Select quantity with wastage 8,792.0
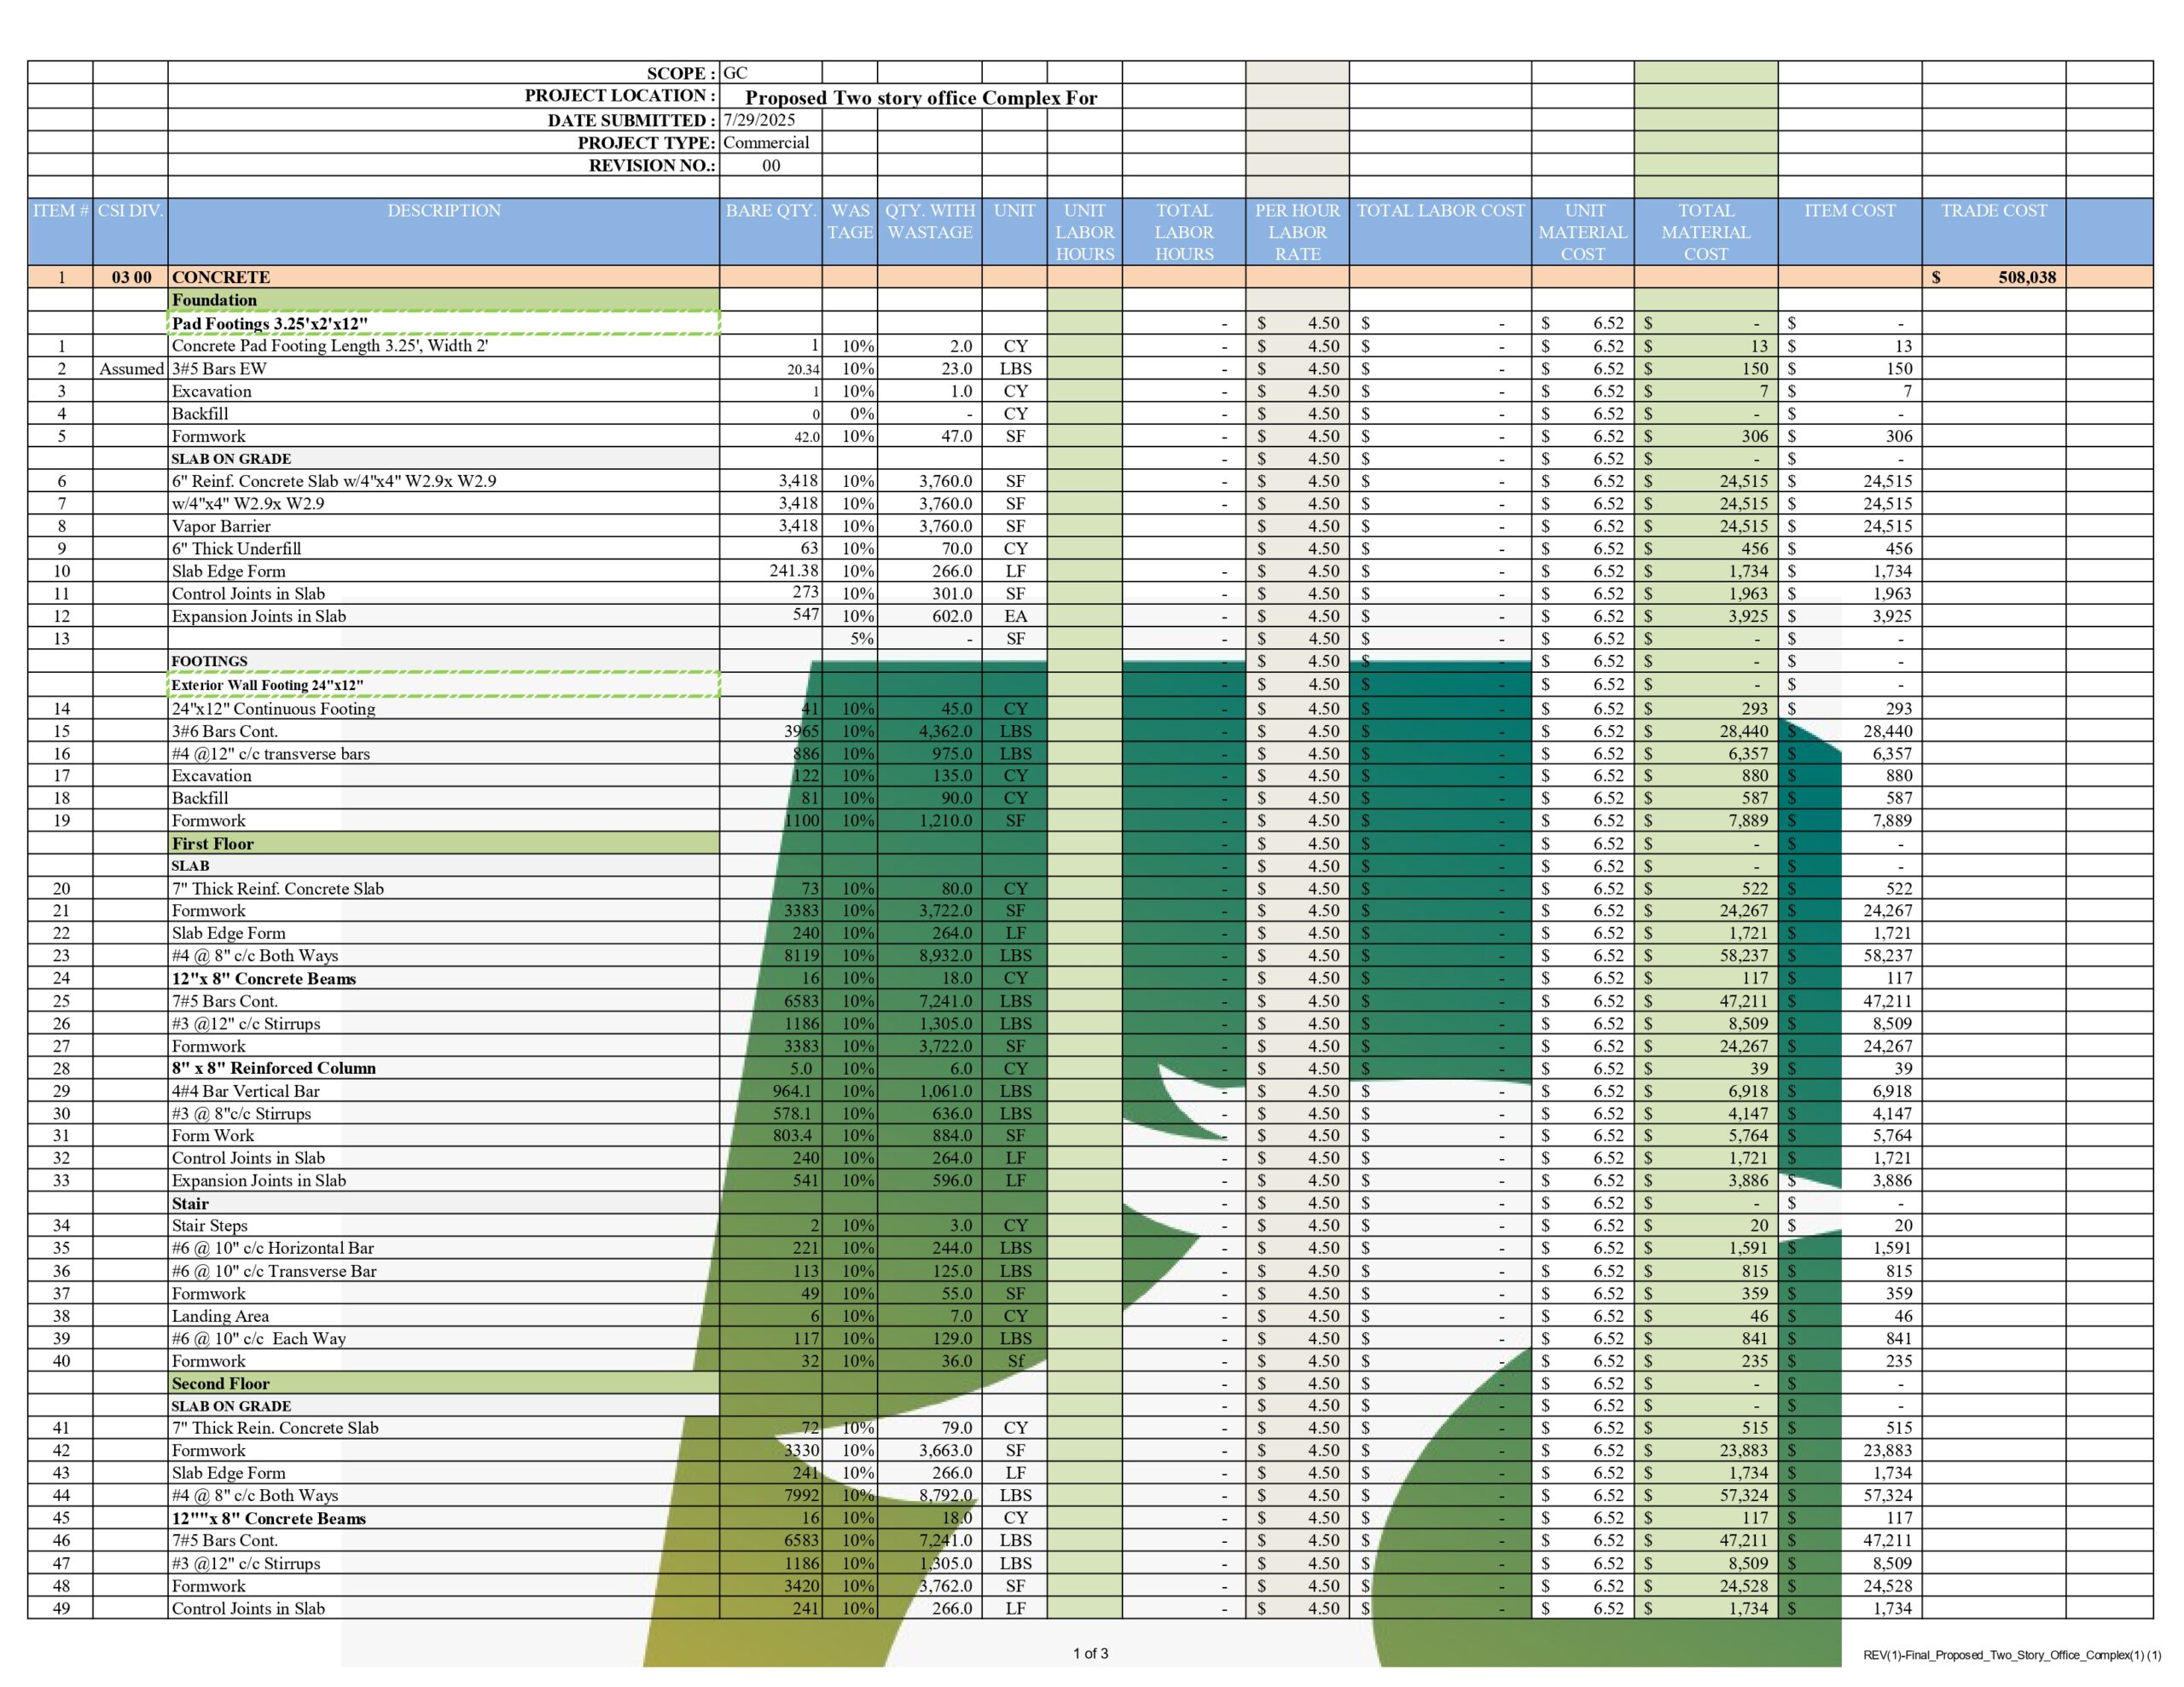 coord(945,1495)
